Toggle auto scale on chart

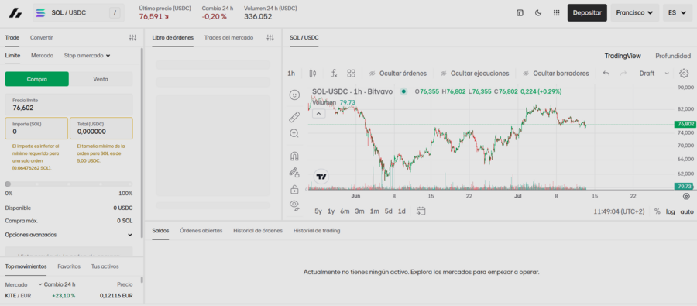point(687,211)
